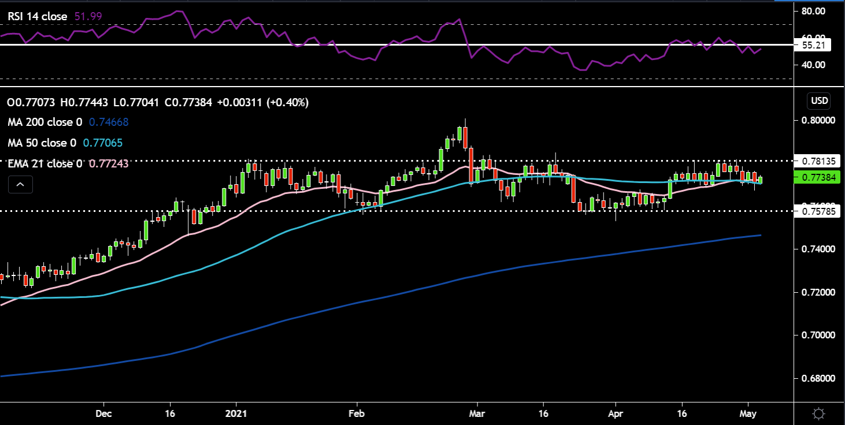Click the 40.00 RSI axis label
Screen dimensions: 845x425
click(813, 65)
